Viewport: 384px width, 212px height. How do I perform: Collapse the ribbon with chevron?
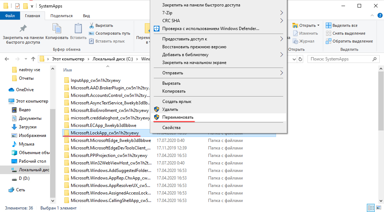pyautogui.click(x=372, y=15)
